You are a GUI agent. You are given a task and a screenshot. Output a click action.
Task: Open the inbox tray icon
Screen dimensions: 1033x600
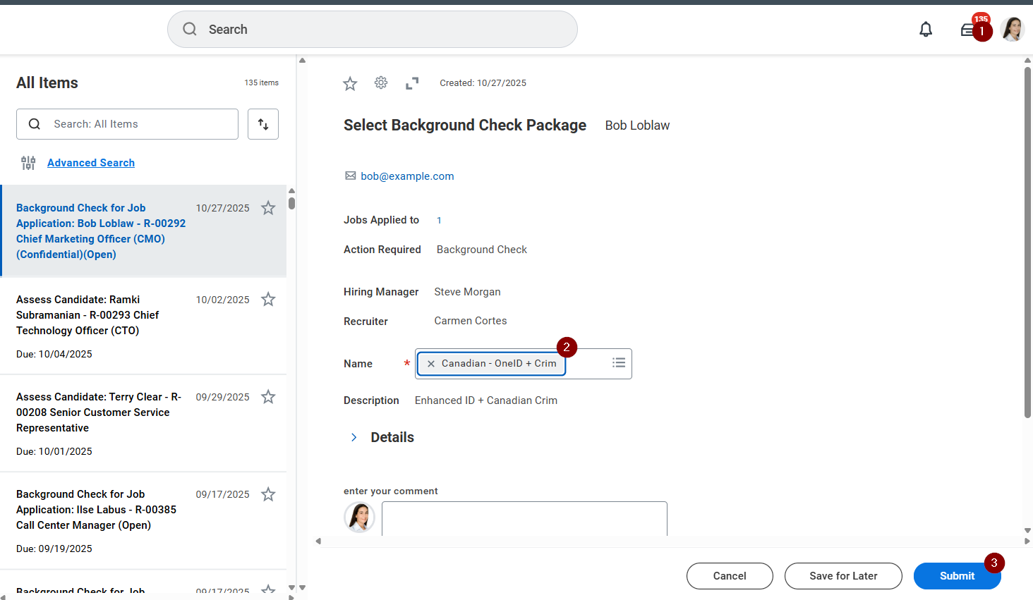click(x=968, y=30)
